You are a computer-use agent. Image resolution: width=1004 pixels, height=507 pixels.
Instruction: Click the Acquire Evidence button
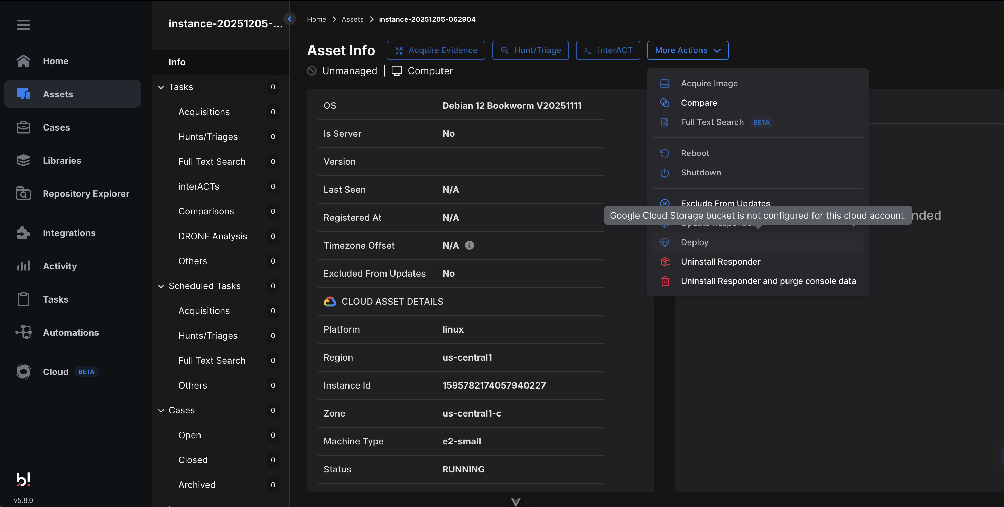coord(435,50)
